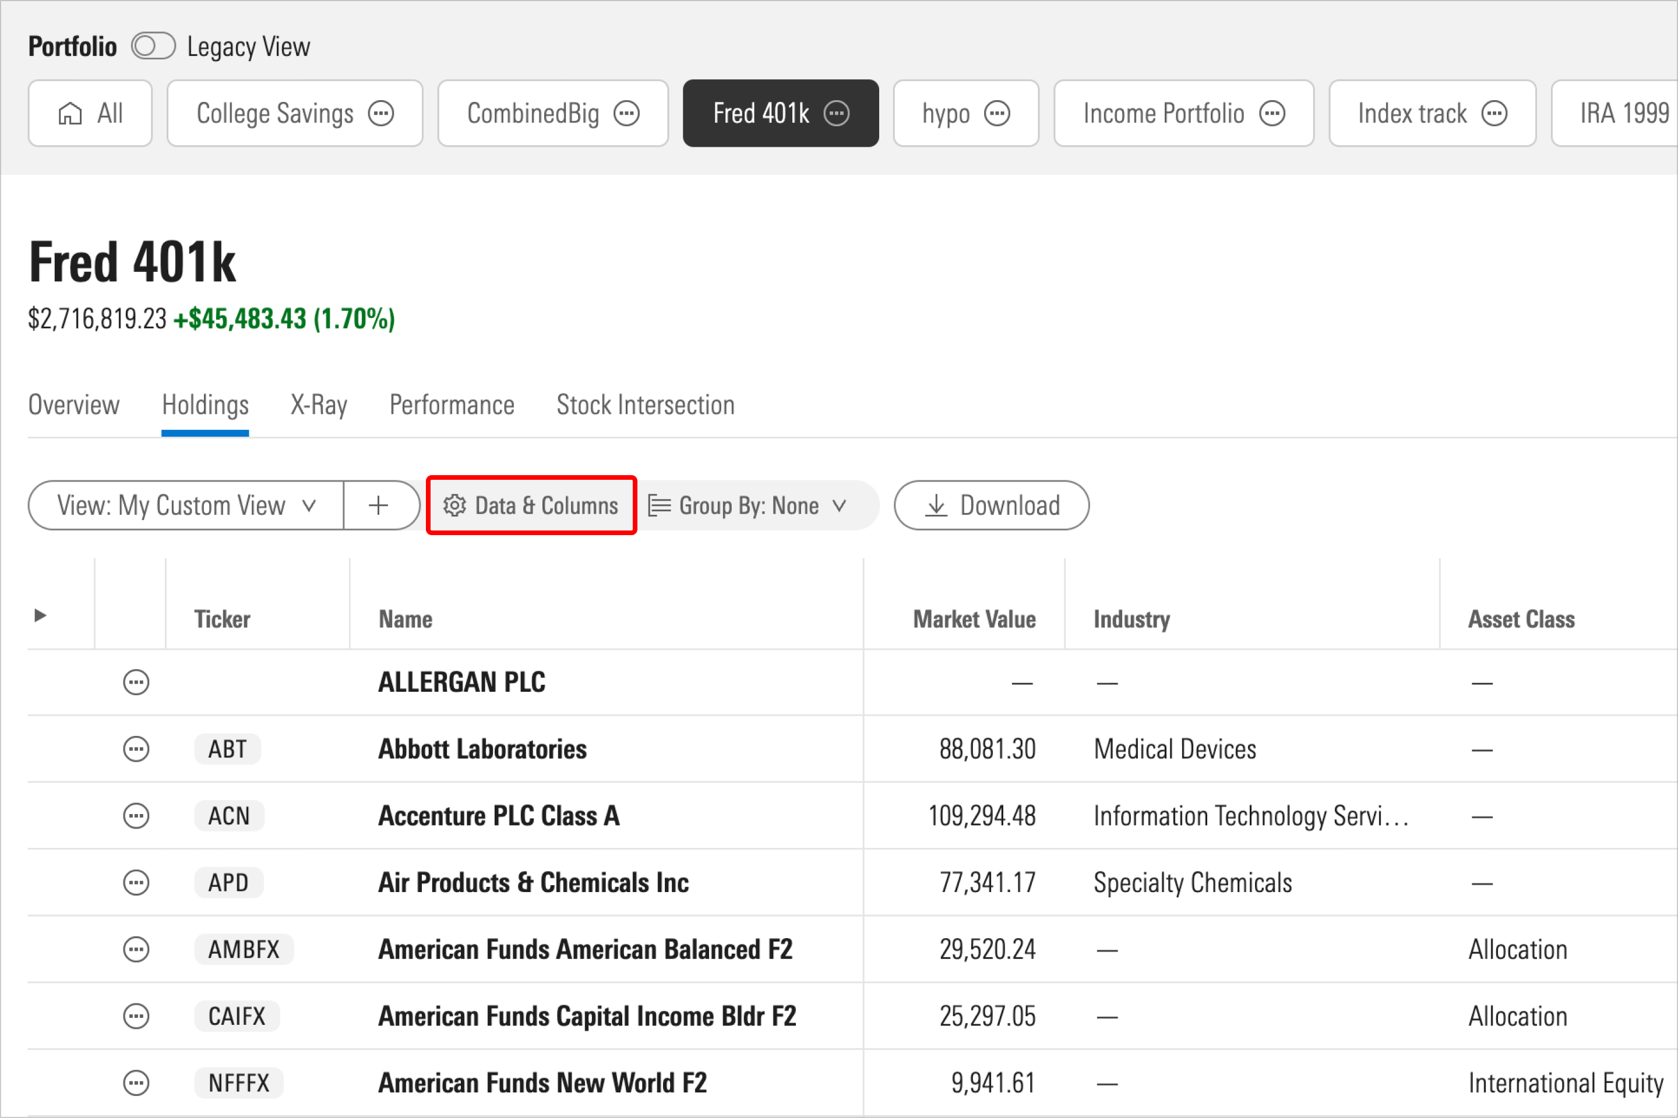
Task: Click the All portfolios home button
Action: pos(90,112)
